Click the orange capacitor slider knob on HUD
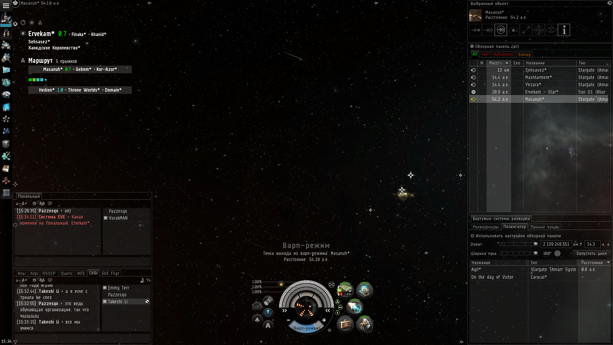 (281, 284)
